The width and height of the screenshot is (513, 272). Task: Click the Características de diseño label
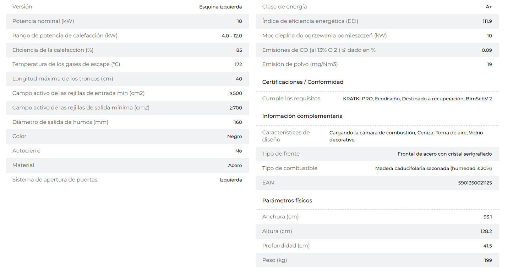pos(286,136)
